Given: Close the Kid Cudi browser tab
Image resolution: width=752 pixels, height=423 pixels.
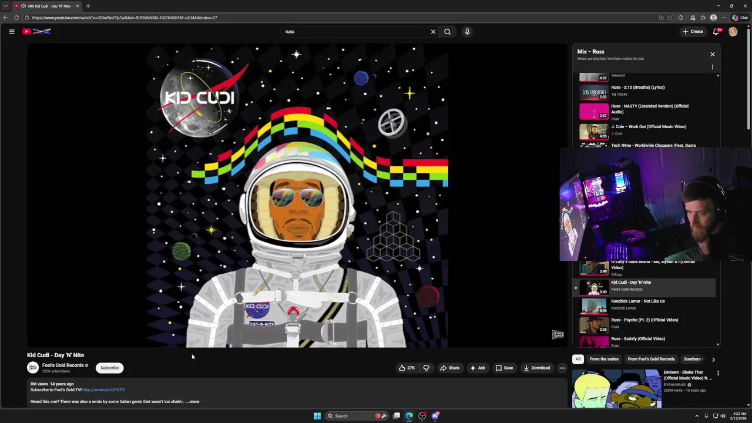Looking at the screenshot, I should click(x=77, y=6).
